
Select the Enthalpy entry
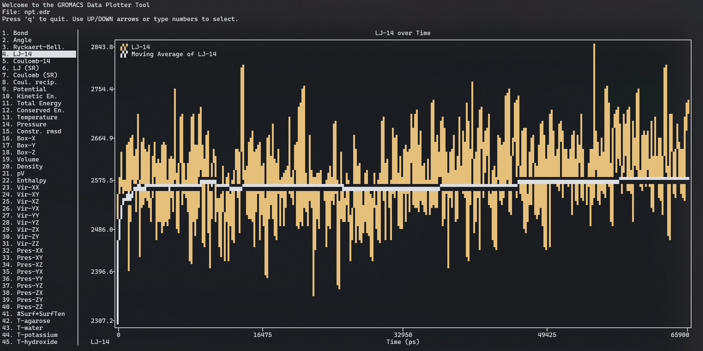24,180
